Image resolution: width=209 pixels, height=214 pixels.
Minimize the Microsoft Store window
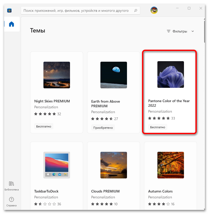[x=177, y=8]
